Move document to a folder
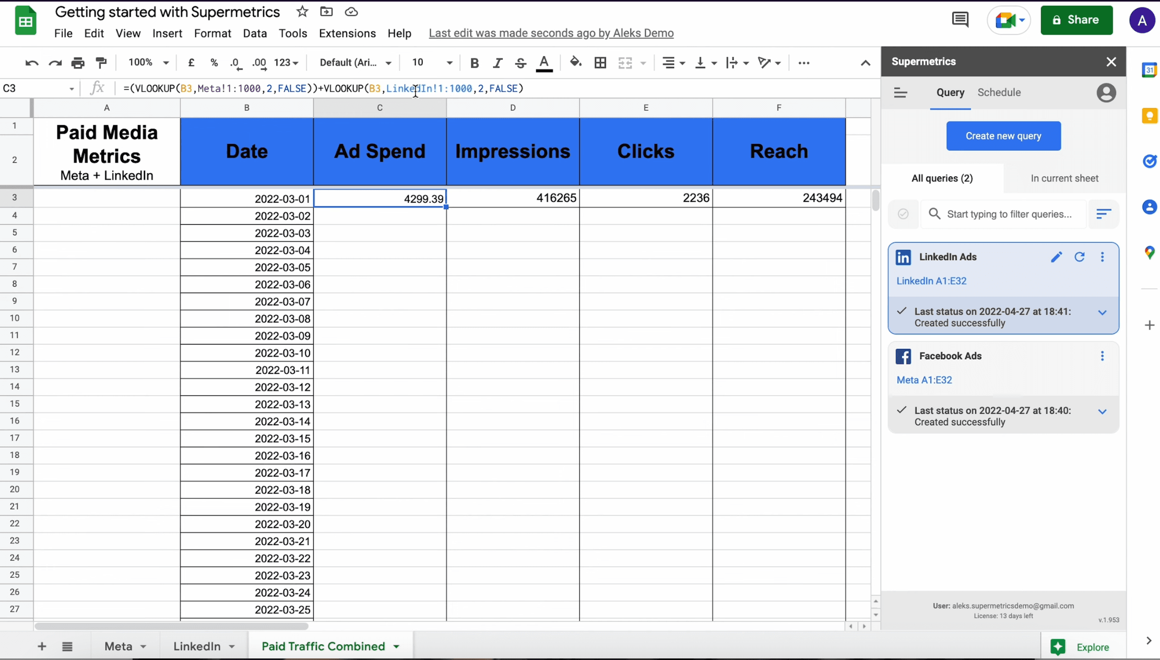 click(x=326, y=11)
